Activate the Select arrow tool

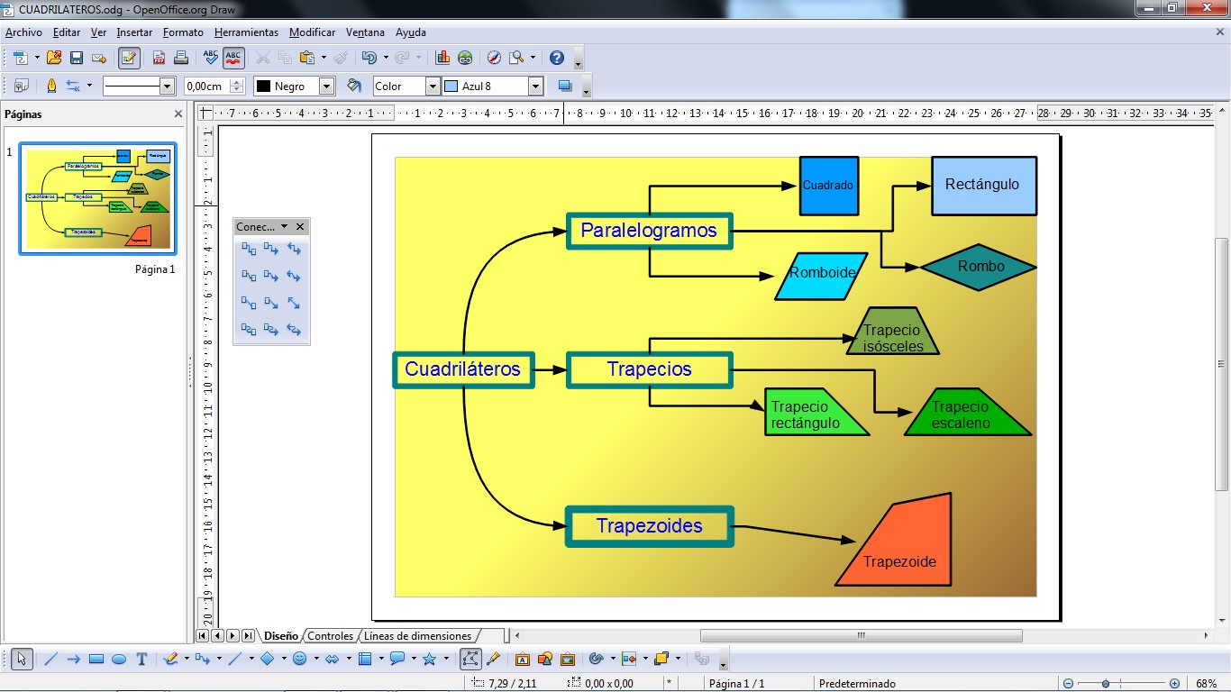click(22, 659)
